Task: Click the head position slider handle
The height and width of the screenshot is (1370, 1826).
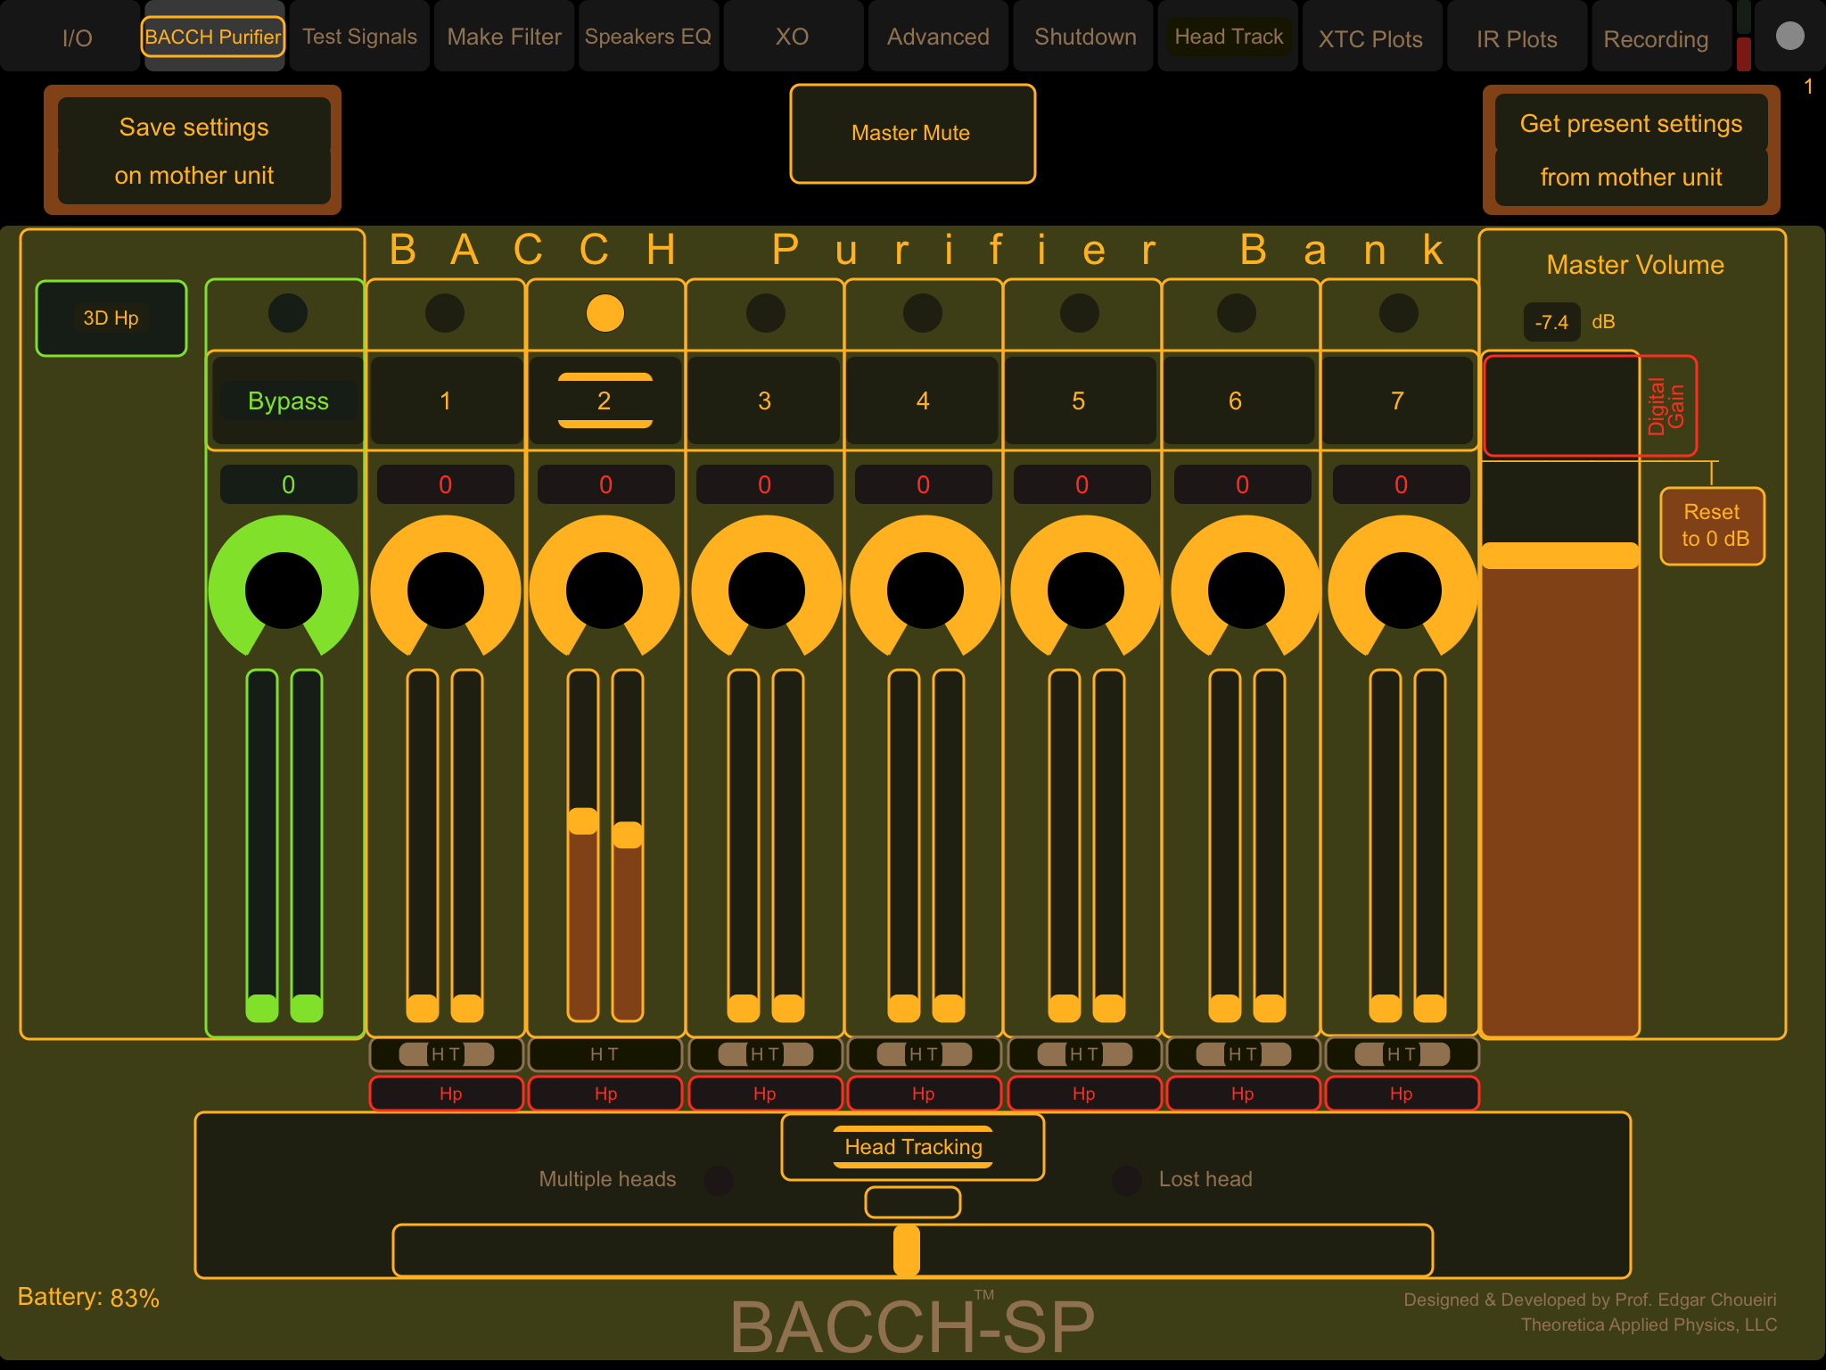Action: tap(907, 1250)
